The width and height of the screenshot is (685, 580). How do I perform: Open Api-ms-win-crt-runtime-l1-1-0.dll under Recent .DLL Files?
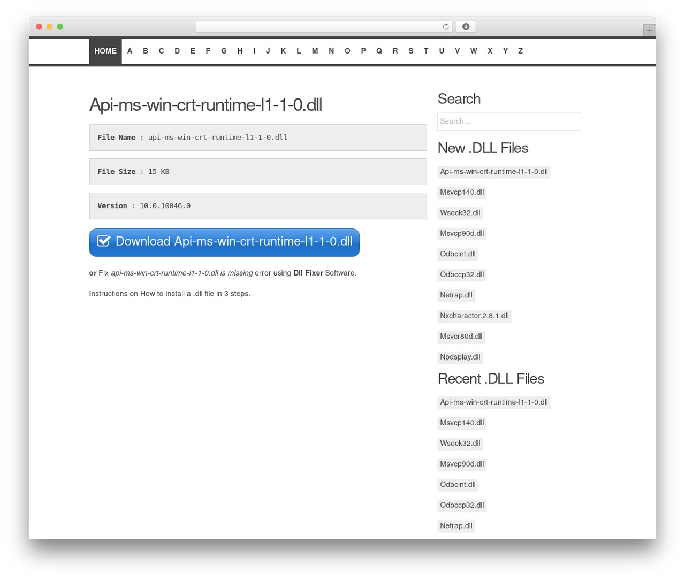(x=494, y=402)
